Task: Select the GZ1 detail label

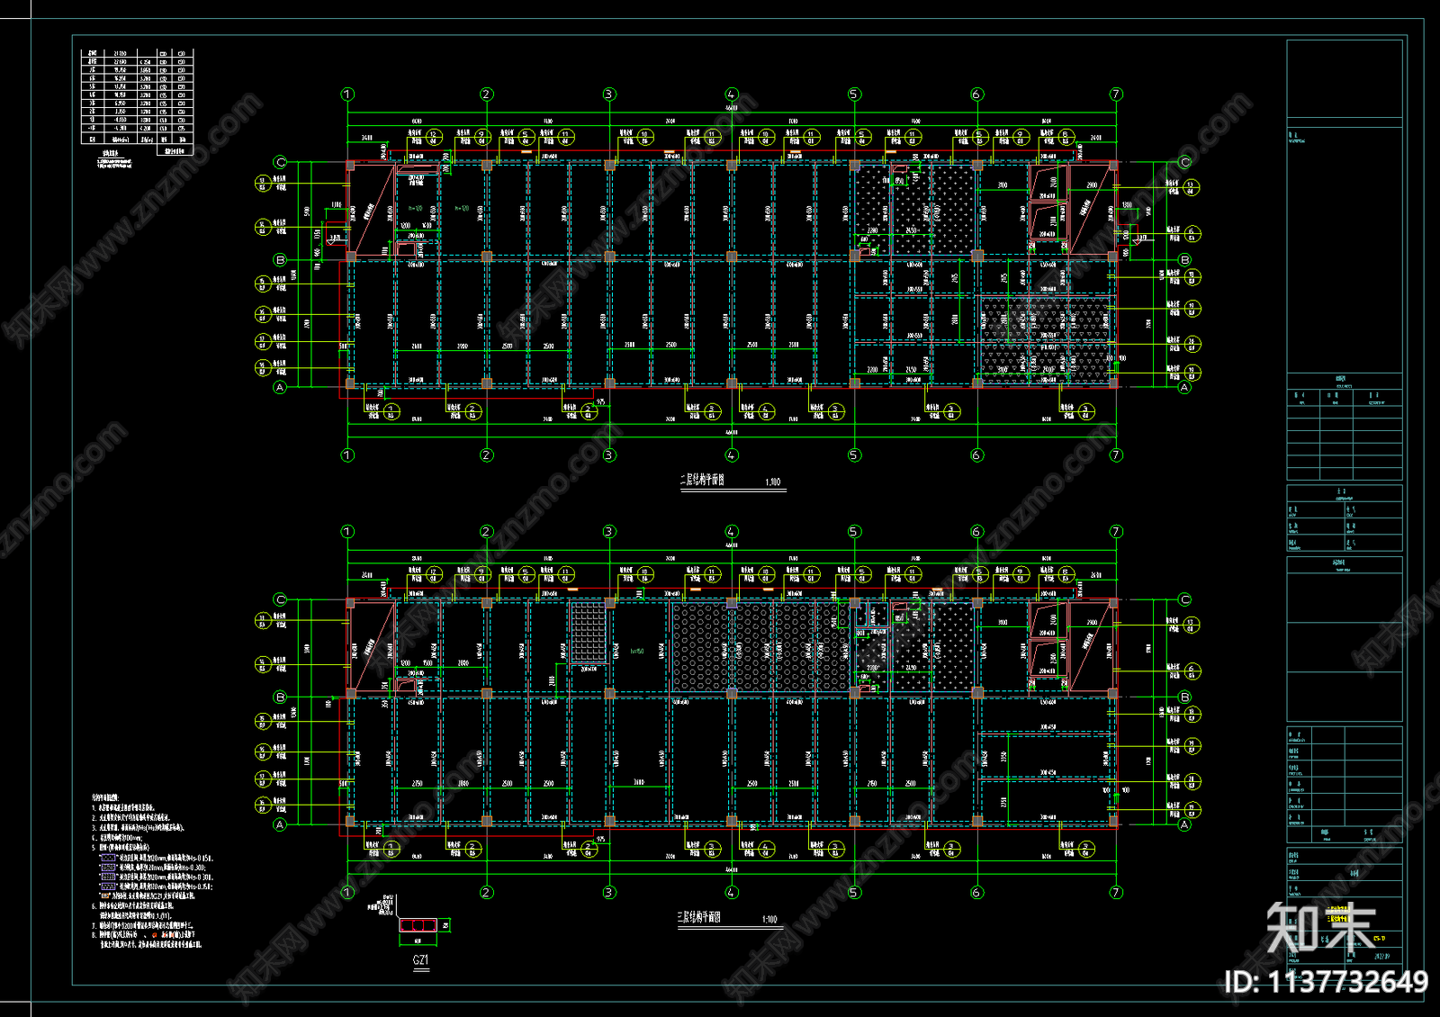Action: (420, 960)
